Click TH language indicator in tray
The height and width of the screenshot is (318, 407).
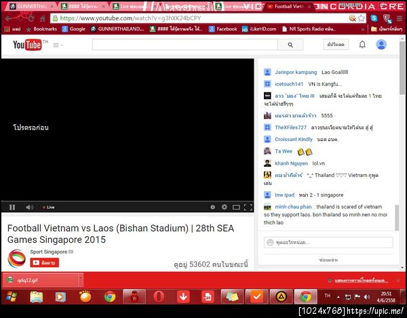click(328, 296)
